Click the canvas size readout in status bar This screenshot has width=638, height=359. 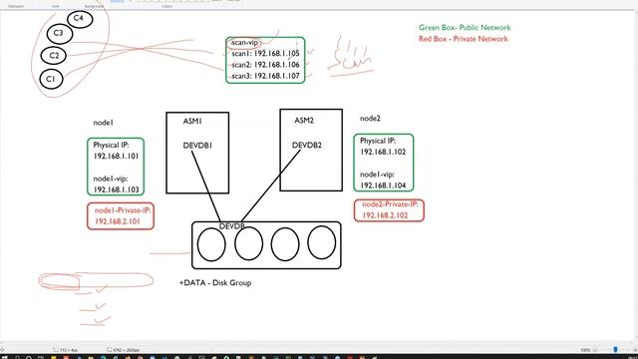click(124, 350)
